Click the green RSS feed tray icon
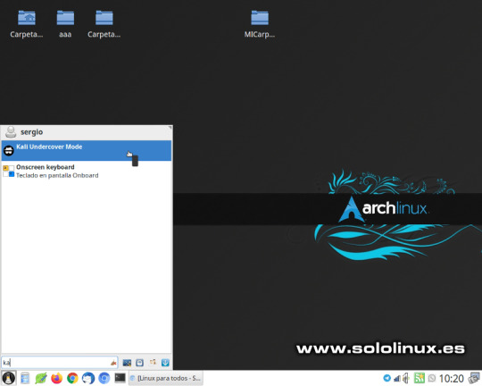 coord(420,378)
